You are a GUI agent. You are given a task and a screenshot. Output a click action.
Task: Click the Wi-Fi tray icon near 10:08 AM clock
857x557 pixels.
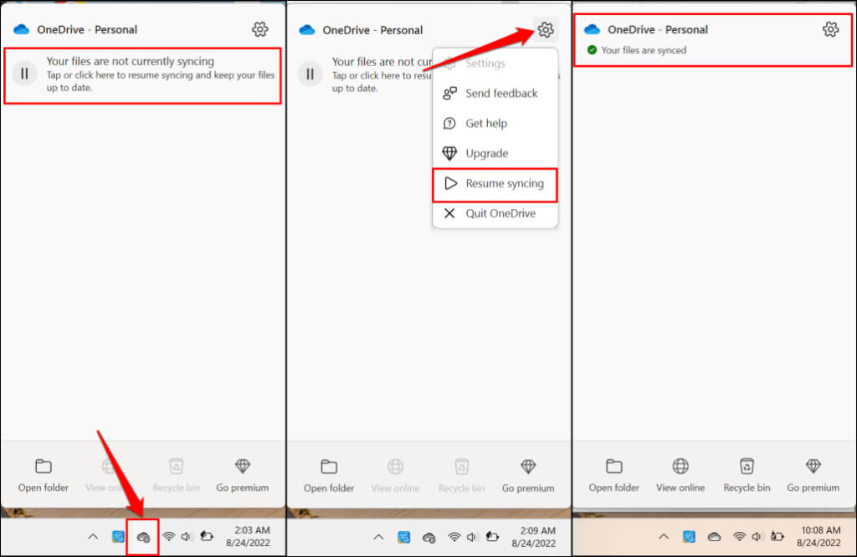point(740,537)
